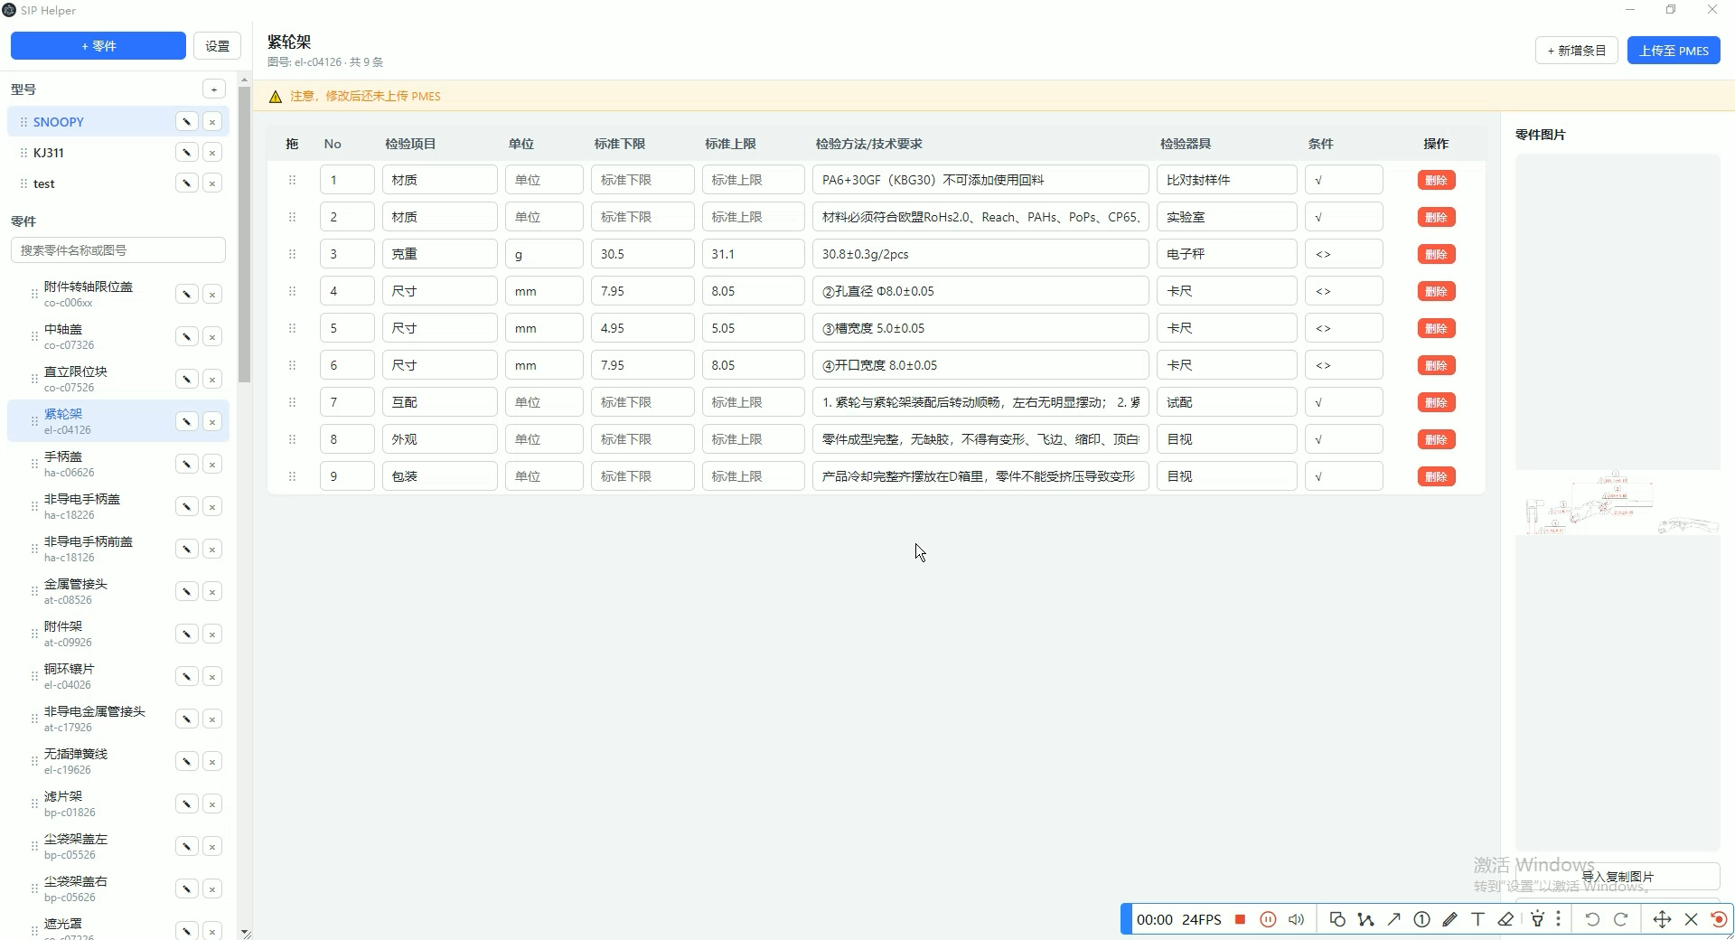The height and width of the screenshot is (940, 1735).
Task: Select the shapes tool in recorder toolbar
Action: tap(1337, 919)
